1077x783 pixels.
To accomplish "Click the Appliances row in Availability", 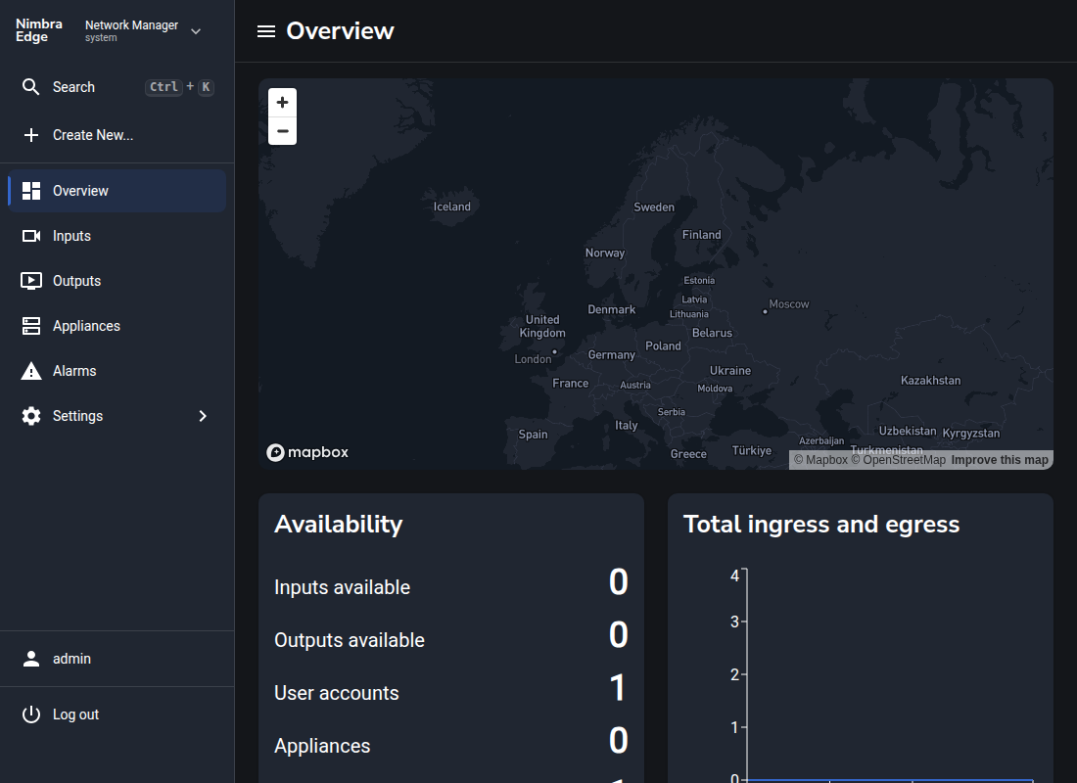I will [x=450, y=745].
